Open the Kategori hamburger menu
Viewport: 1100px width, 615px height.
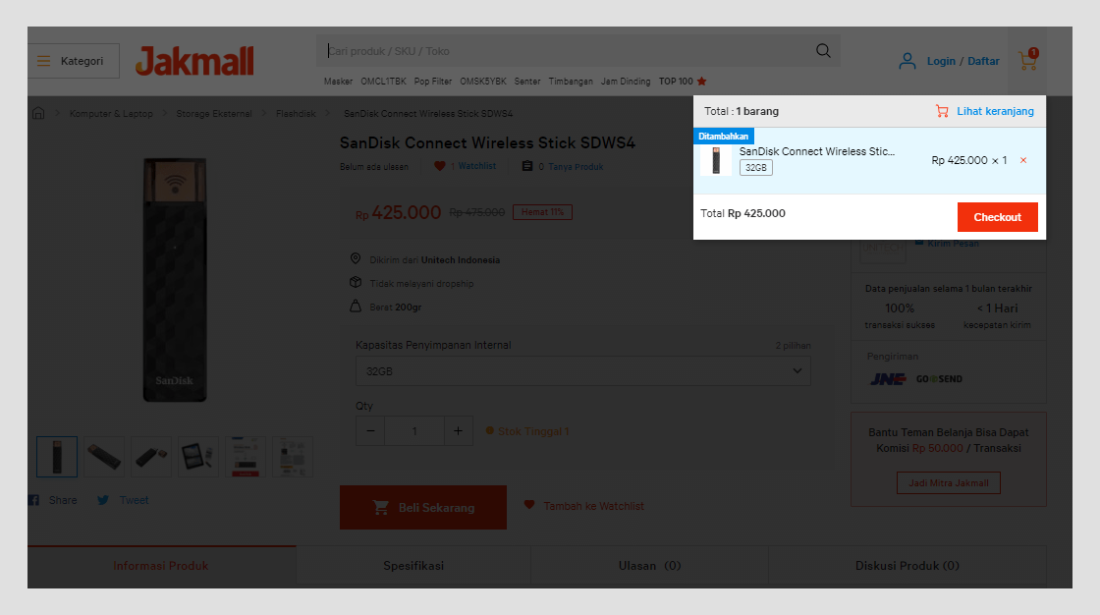(x=73, y=61)
